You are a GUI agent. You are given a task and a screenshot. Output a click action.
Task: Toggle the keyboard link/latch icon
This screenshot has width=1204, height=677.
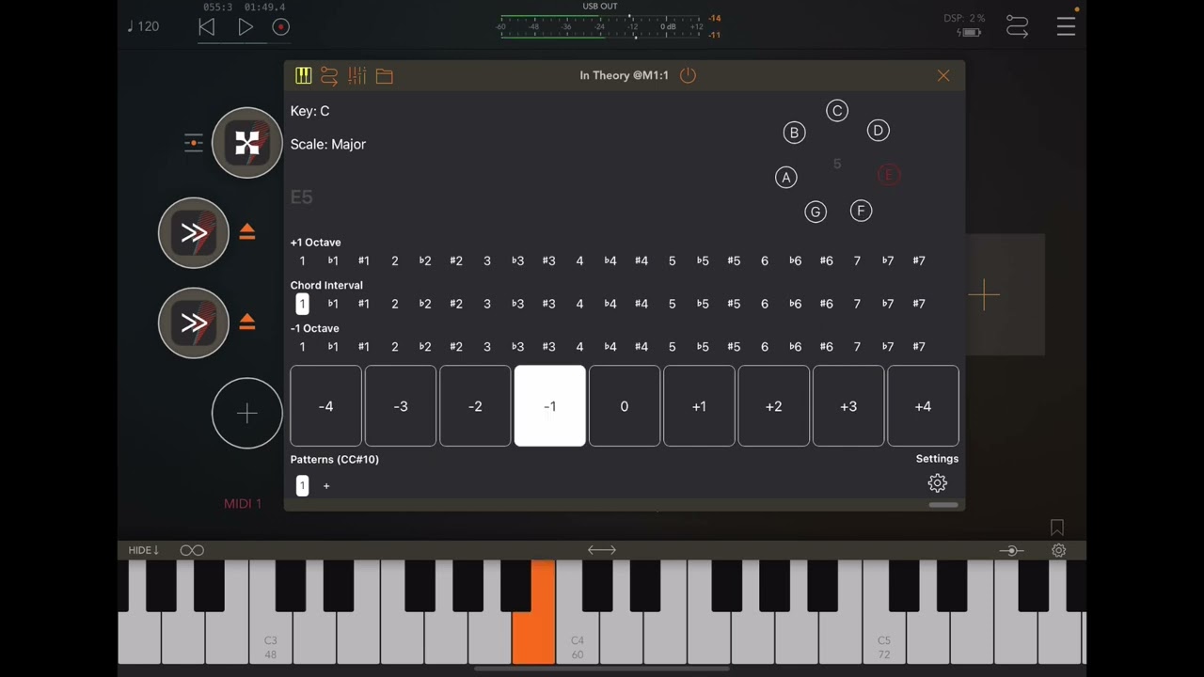[192, 550]
